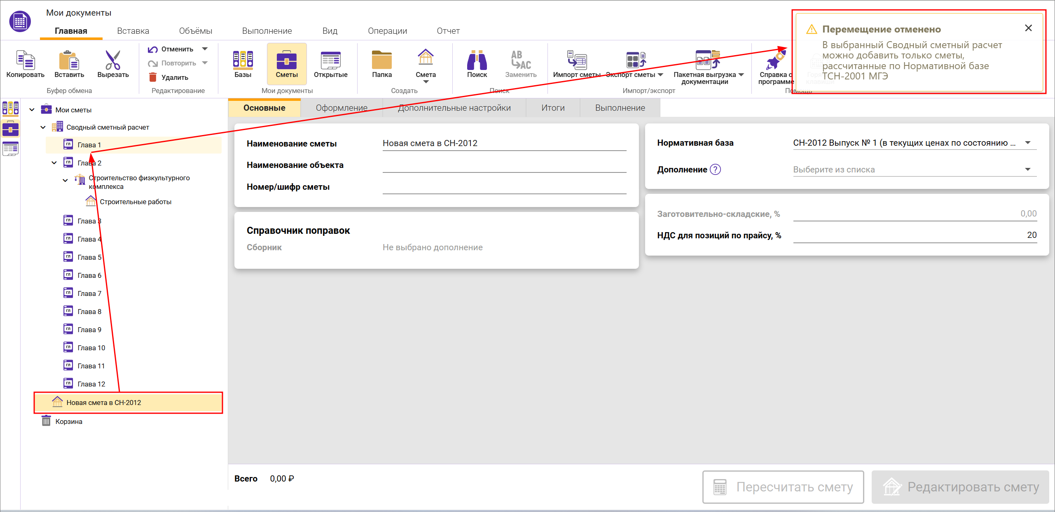The width and height of the screenshot is (1055, 512).
Task: Click the Delete (Удалить) trash icon
Action: [153, 77]
